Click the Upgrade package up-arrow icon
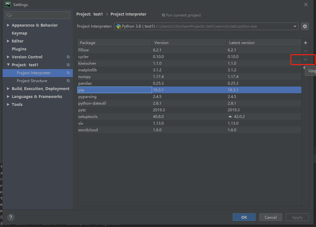Screen dimensions: 316x227 [306, 59]
